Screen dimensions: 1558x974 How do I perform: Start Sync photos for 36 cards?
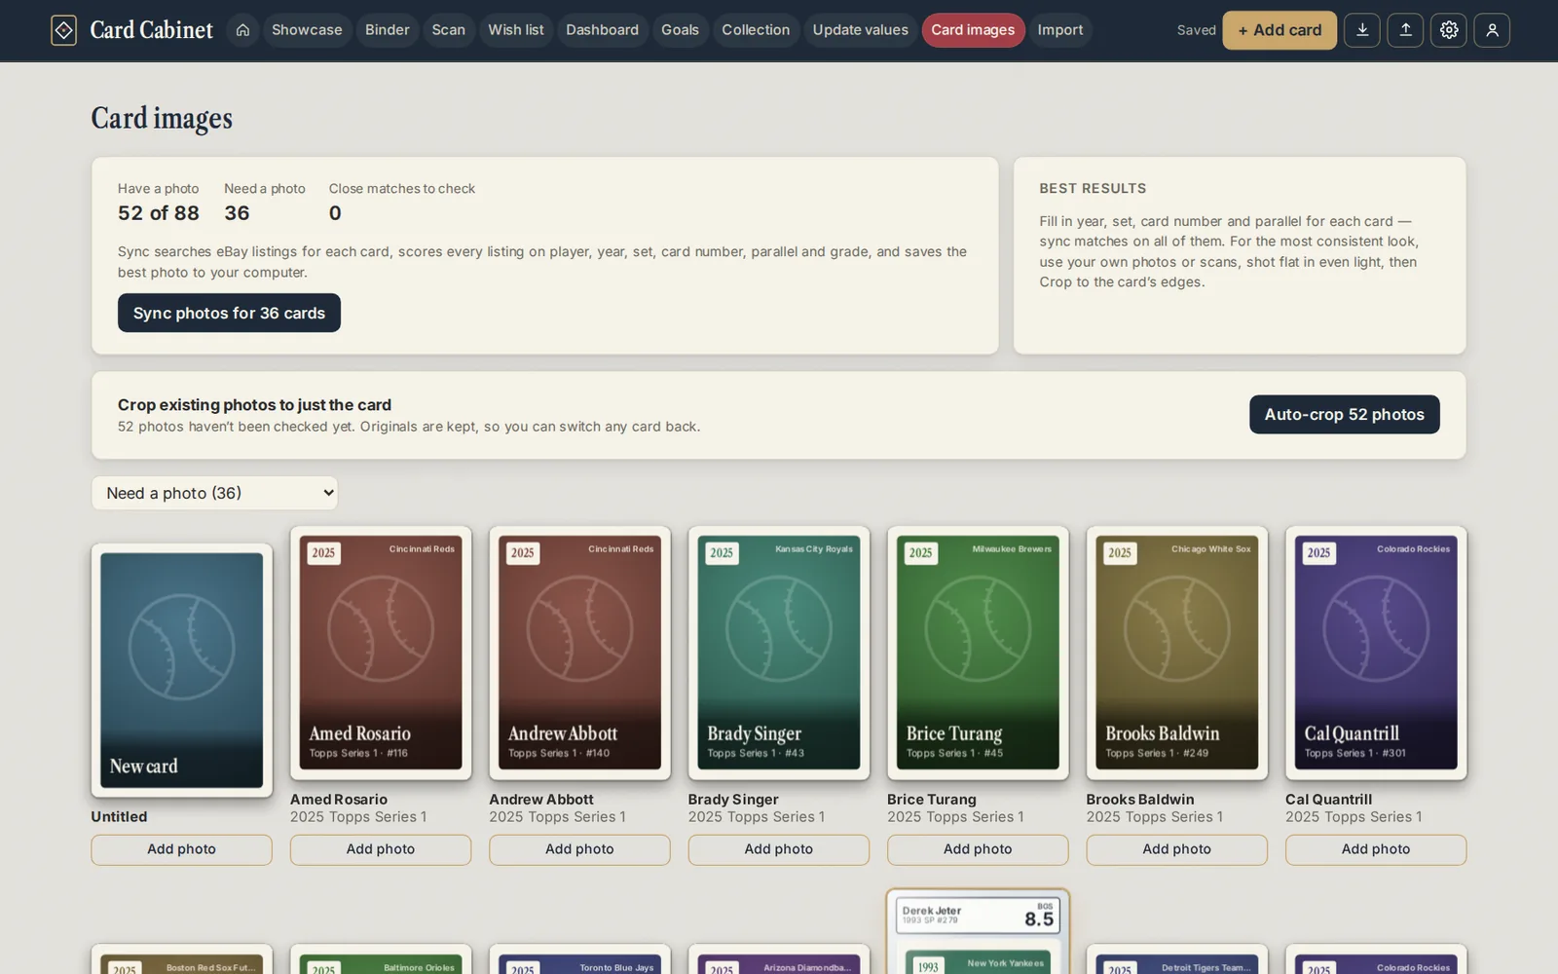click(x=229, y=313)
